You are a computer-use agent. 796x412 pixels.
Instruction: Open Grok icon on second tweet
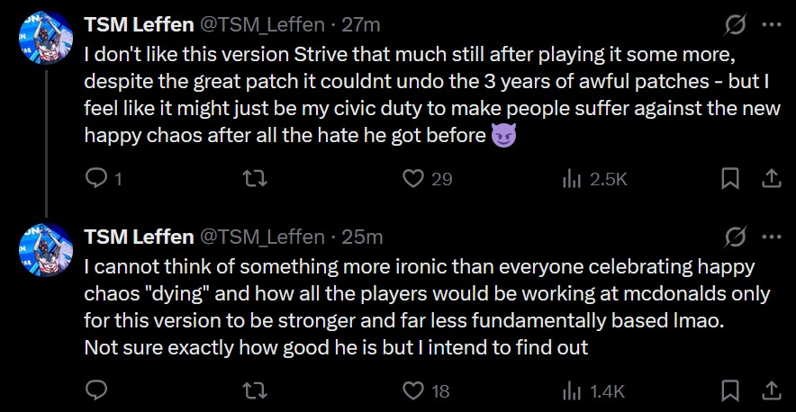click(x=735, y=237)
